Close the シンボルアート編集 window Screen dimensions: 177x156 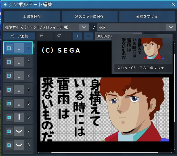click(x=174, y=4)
